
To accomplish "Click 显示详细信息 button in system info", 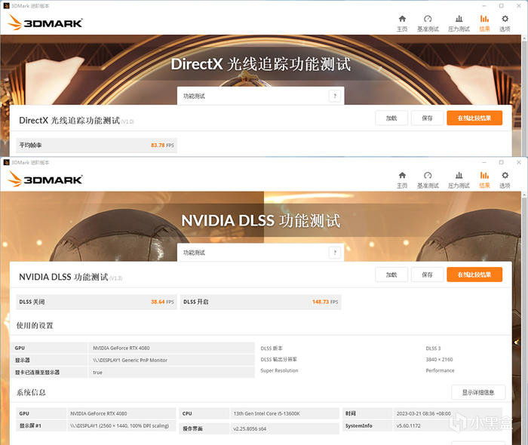I will pos(478,392).
